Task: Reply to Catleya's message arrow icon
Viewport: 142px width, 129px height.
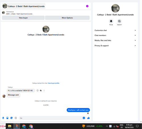Action: click(41, 90)
